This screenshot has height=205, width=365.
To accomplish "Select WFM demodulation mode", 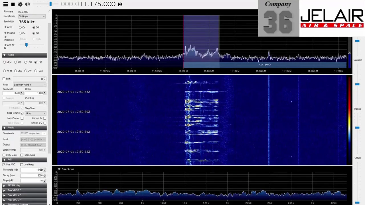I will click(5, 71).
